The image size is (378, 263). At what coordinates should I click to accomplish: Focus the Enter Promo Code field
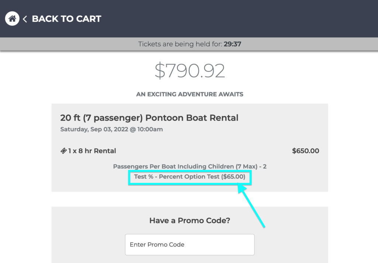[190, 245]
